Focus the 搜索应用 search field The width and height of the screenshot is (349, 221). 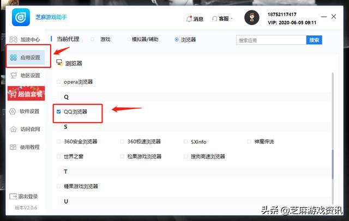click(x=271, y=40)
